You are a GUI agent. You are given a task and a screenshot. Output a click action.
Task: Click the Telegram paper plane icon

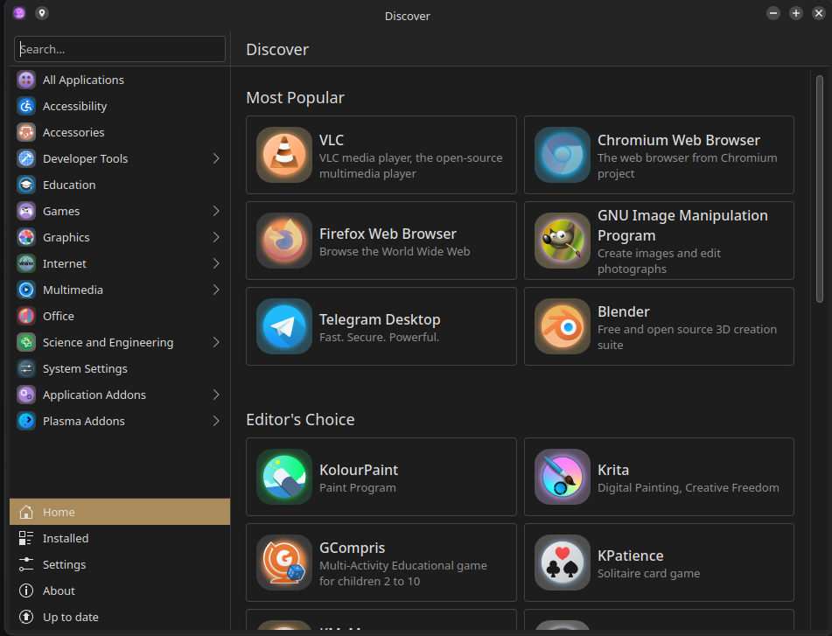coord(284,327)
